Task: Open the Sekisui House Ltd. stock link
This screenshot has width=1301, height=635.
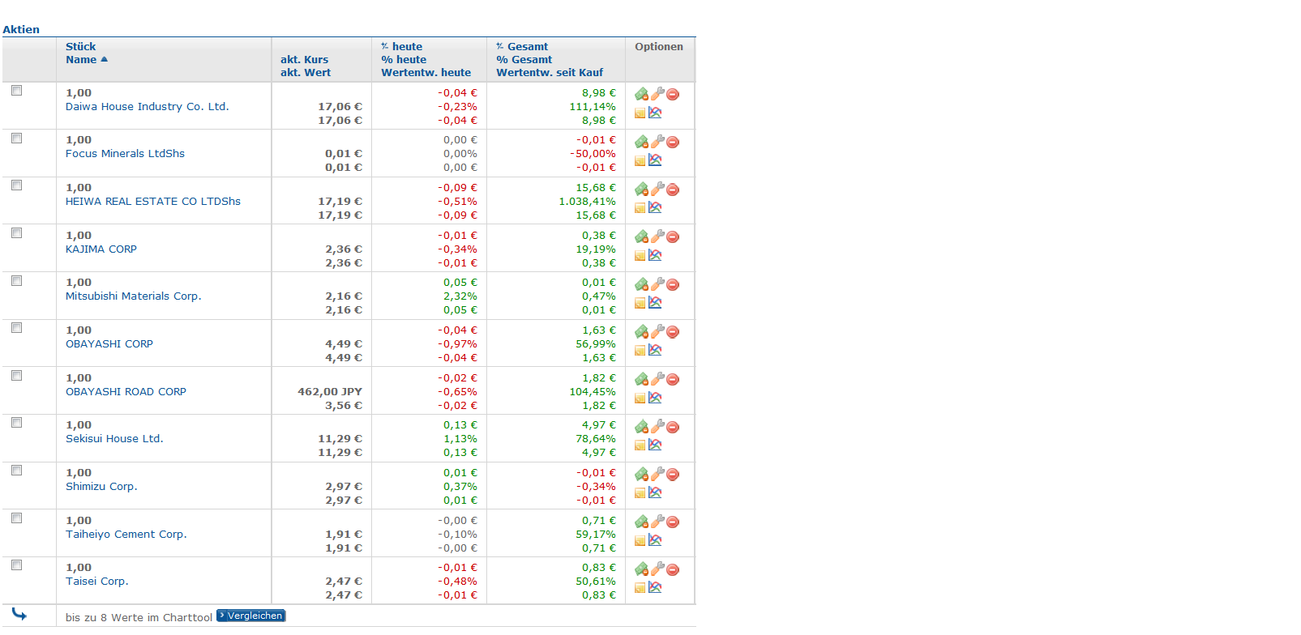Action: tap(114, 438)
